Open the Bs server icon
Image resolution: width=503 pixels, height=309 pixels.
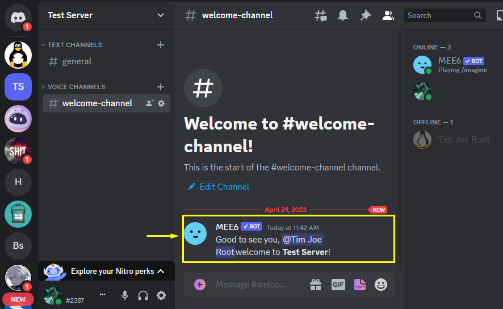pos(18,246)
